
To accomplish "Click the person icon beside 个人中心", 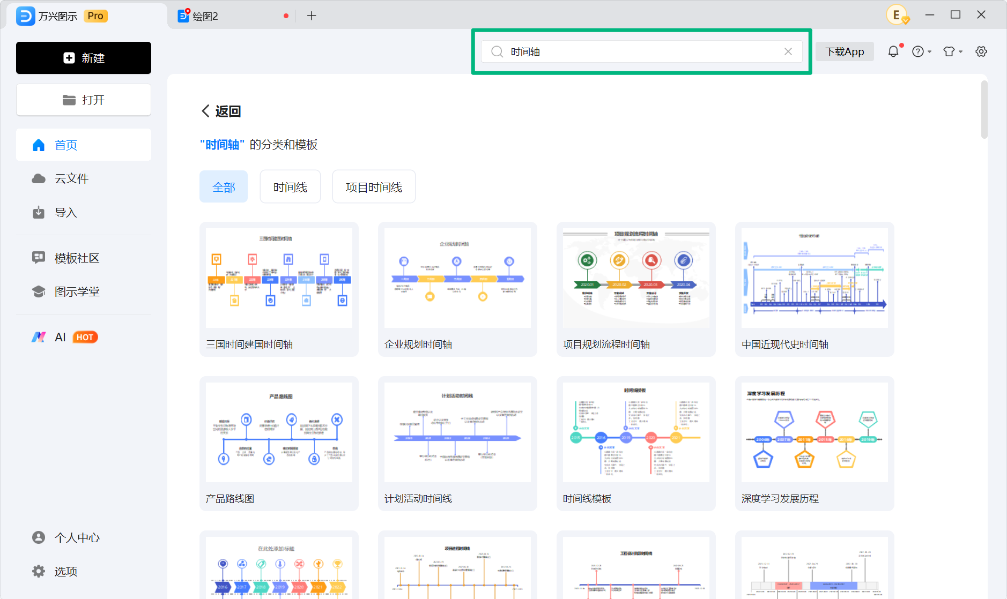I will click(39, 537).
